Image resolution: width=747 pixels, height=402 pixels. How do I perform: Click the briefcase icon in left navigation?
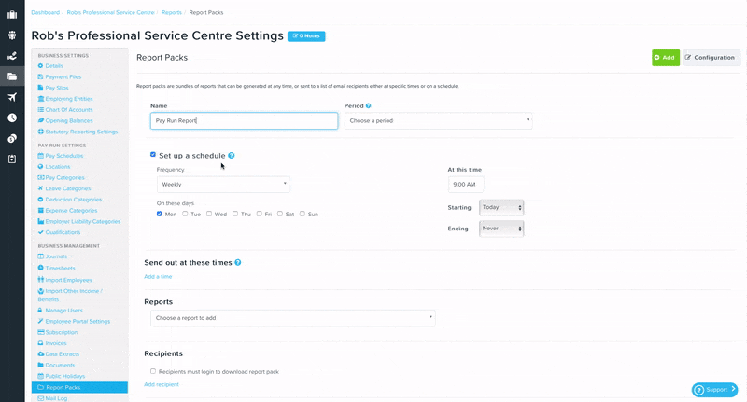12,15
